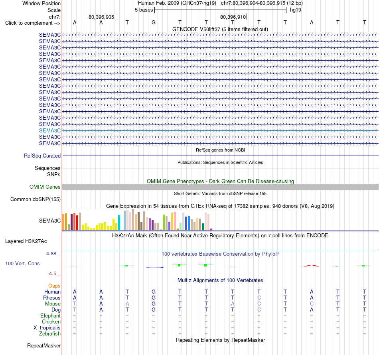Click the 'SNPs' track label
Viewport: 379px width, 355px height.
(x=54, y=174)
